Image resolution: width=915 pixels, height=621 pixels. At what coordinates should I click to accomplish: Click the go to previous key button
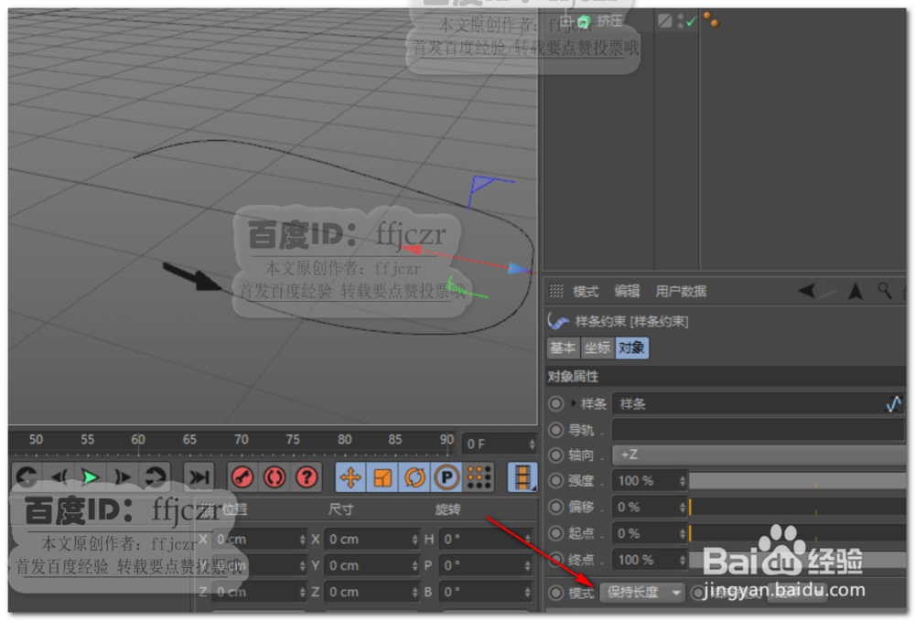pyautogui.click(x=27, y=477)
